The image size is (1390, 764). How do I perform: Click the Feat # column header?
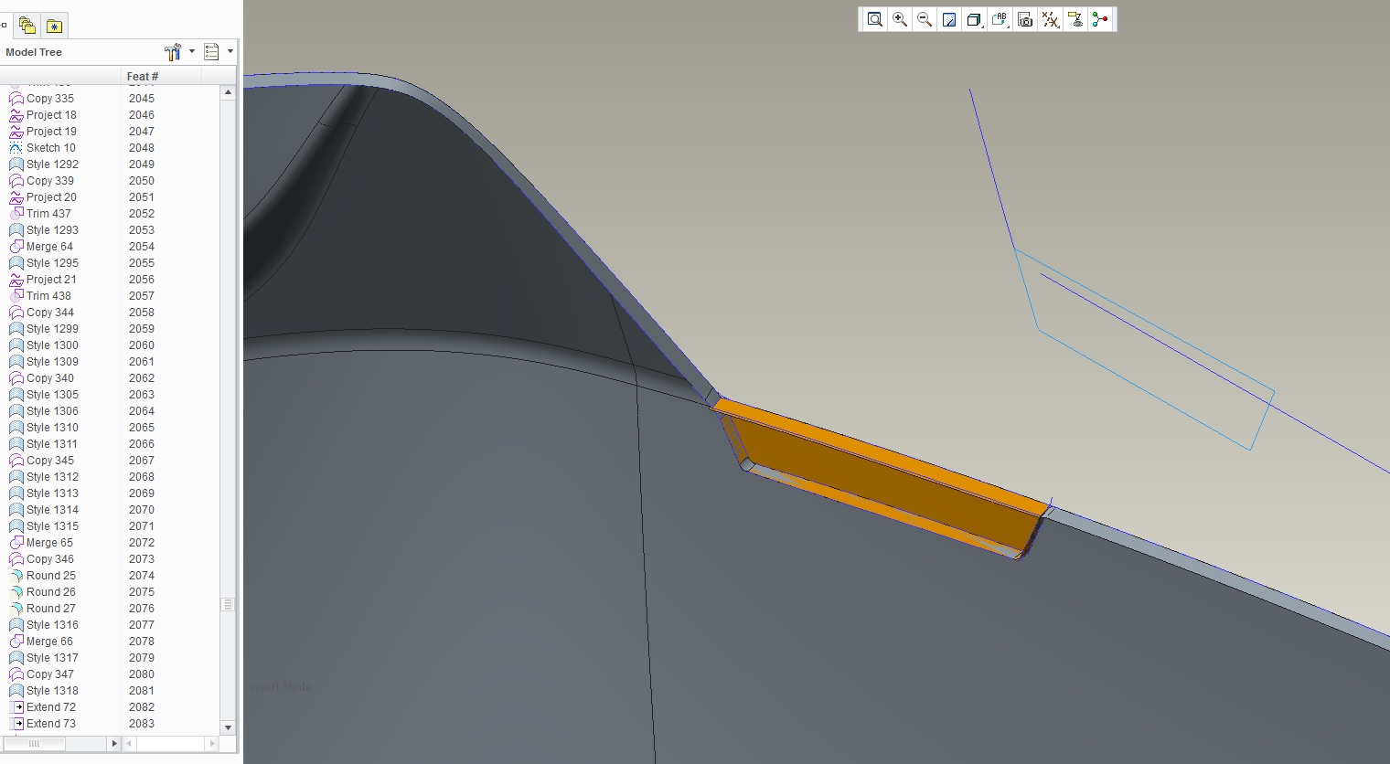point(142,77)
